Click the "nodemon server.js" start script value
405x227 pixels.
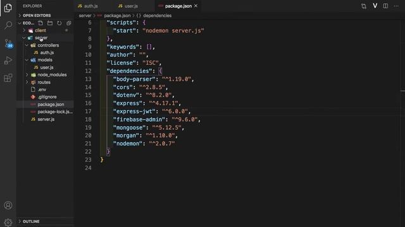(x=173, y=31)
